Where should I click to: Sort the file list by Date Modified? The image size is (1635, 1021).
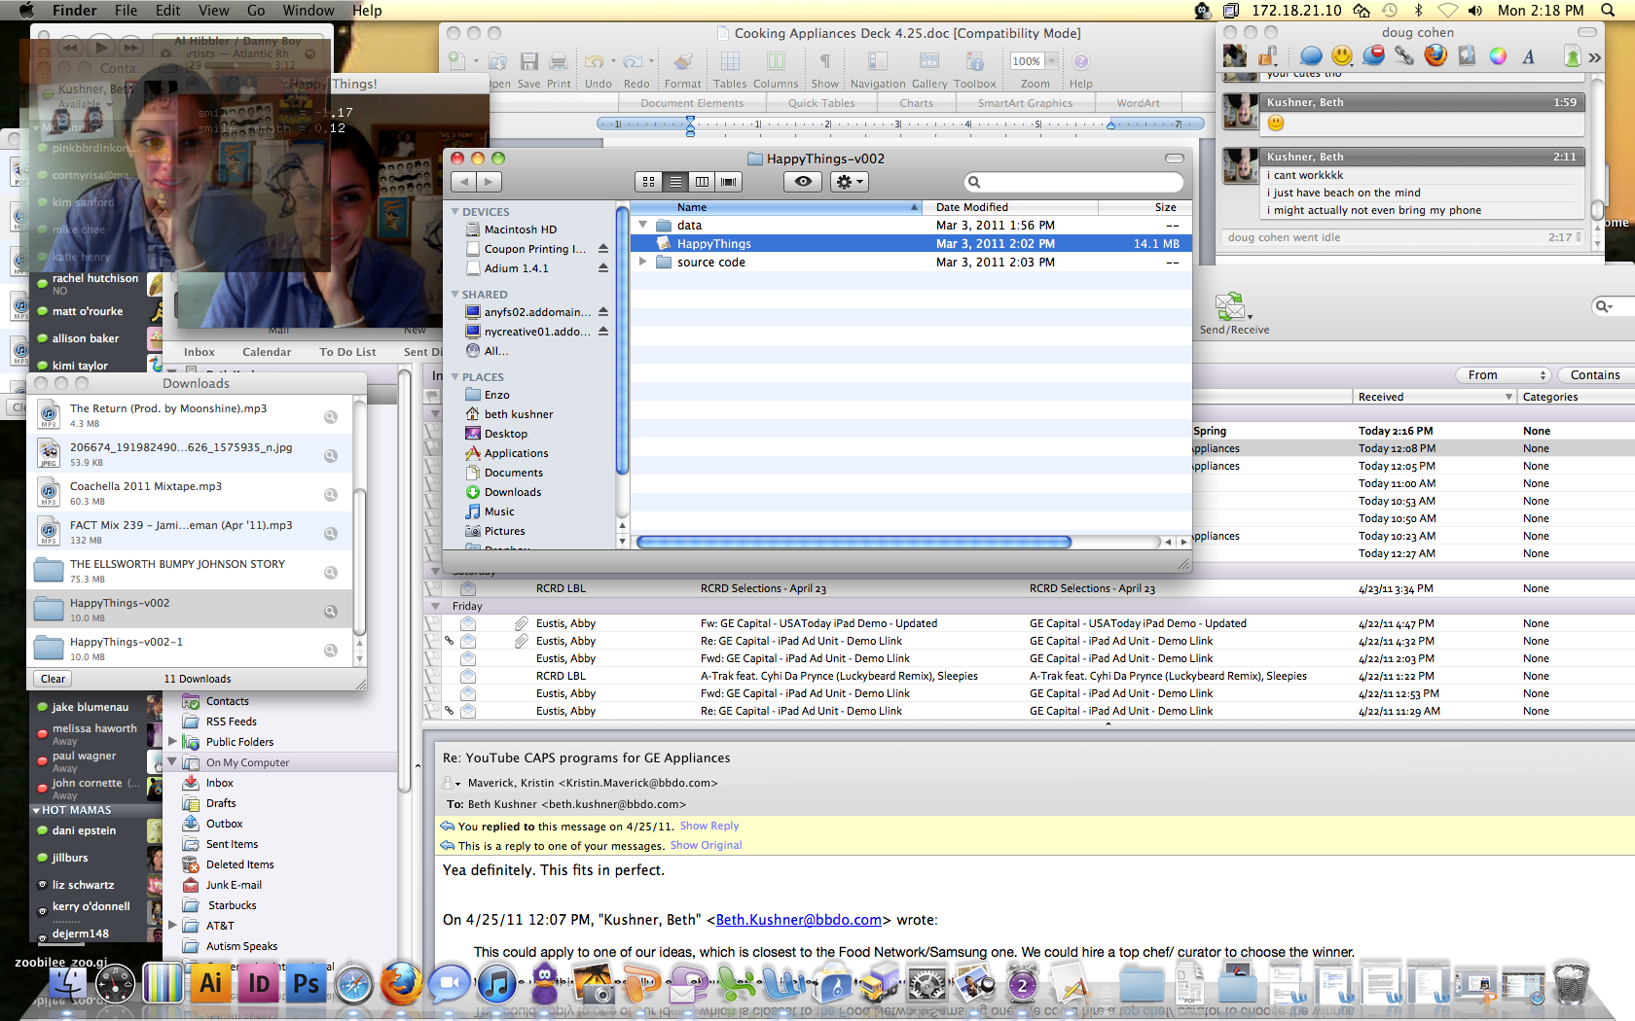(x=1010, y=207)
